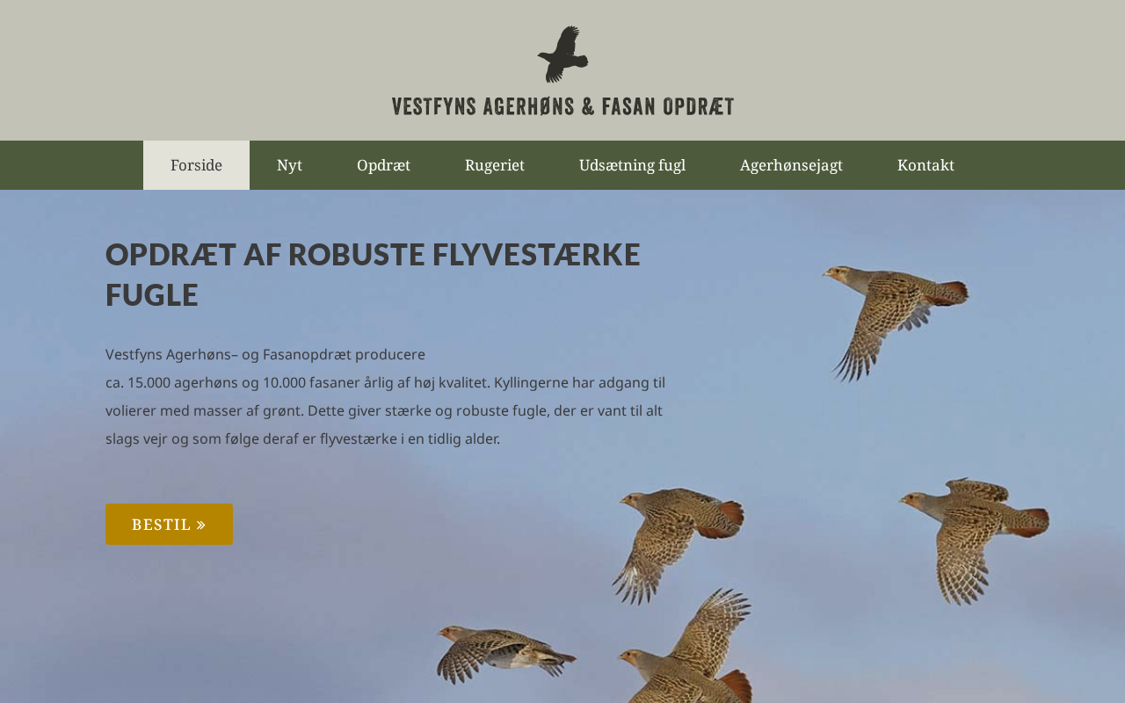Click the partridge silhouette logo icon
Screen dimensions: 1125x703
click(562, 54)
